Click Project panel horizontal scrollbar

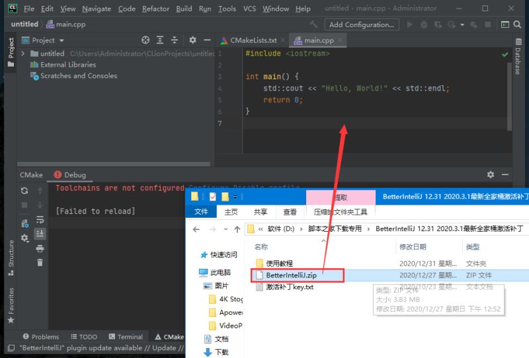[114, 164]
